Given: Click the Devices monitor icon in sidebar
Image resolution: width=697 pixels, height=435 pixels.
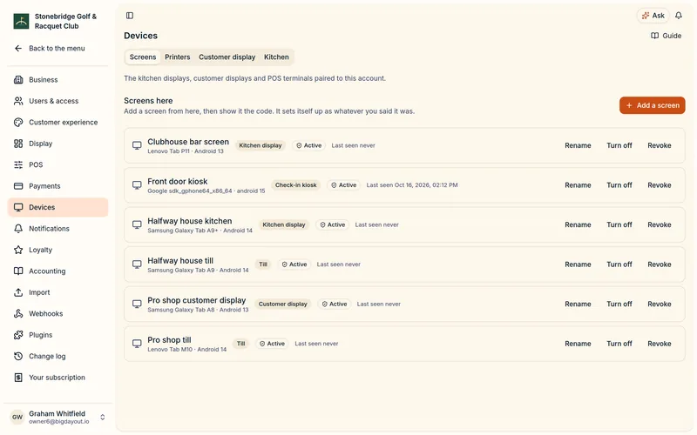Looking at the screenshot, I should point(18,207).
